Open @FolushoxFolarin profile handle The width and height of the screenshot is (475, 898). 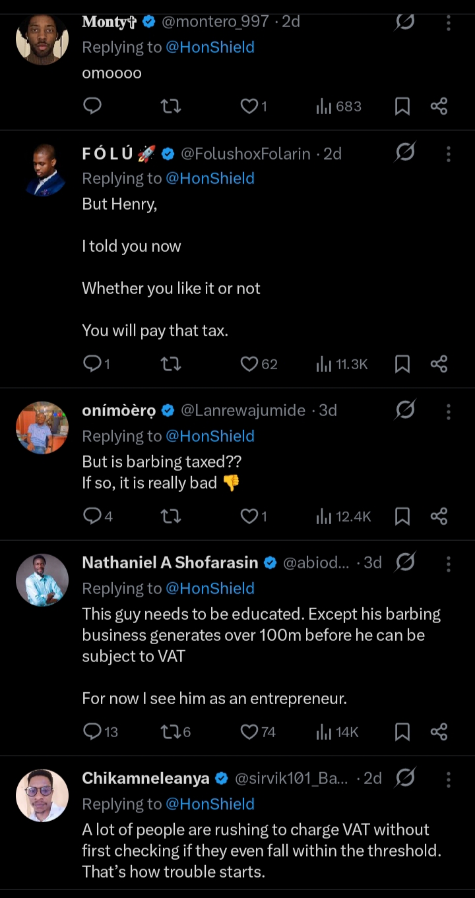(x=245, y=154)
